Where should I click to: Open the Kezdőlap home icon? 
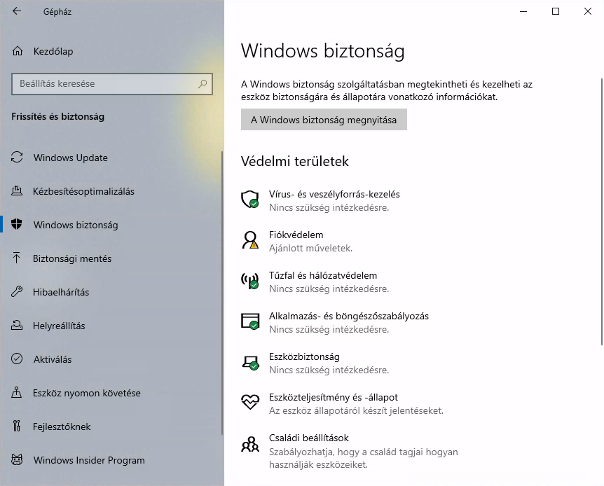(x=18, y=51)
